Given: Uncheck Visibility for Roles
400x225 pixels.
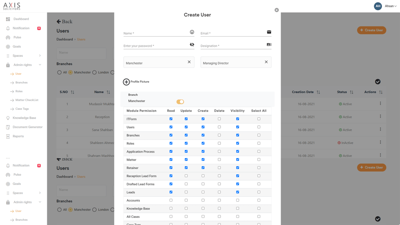Looking at the screenshot, I should point(238,143).
